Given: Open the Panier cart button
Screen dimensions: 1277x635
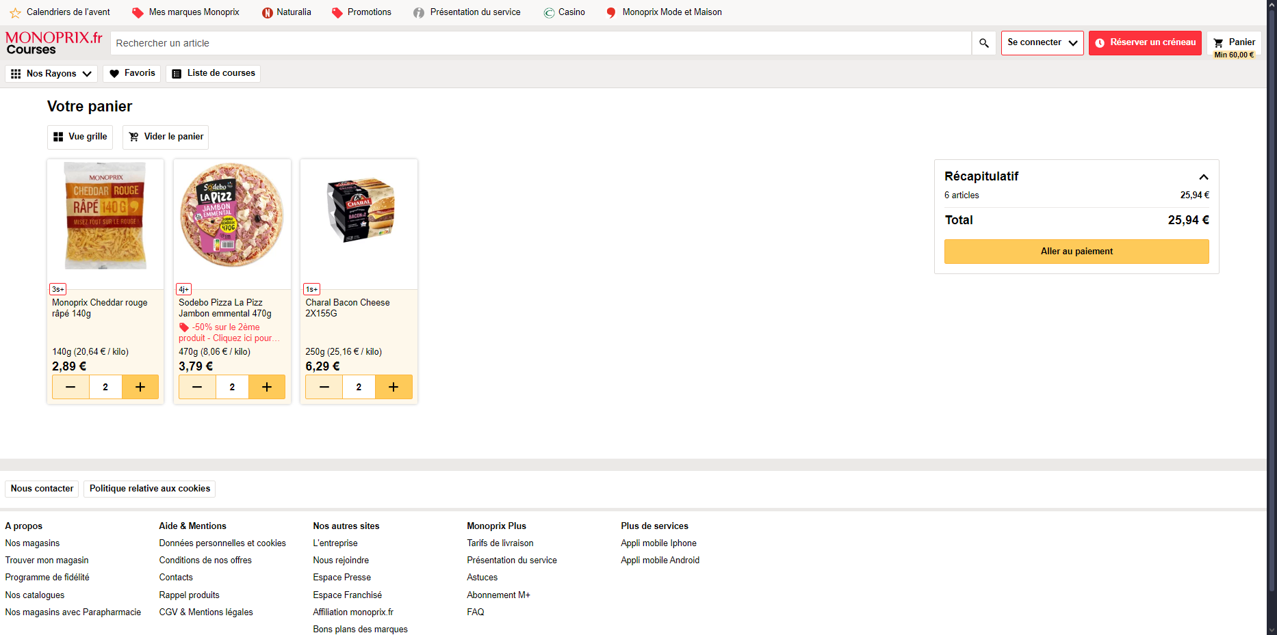Looking at the screenshot, I should [x=1234, y=43].
